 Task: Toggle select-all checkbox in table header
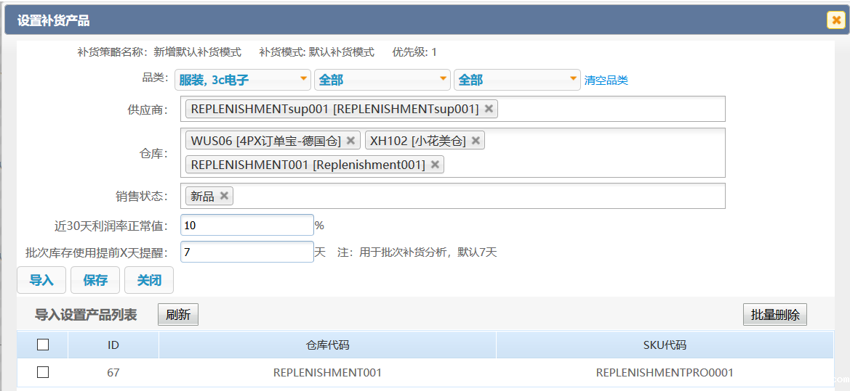click(x=43, y=345)
